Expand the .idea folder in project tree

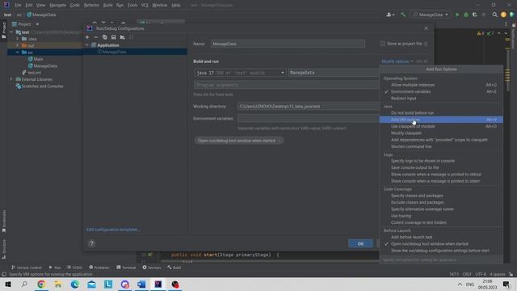[18, 39]
